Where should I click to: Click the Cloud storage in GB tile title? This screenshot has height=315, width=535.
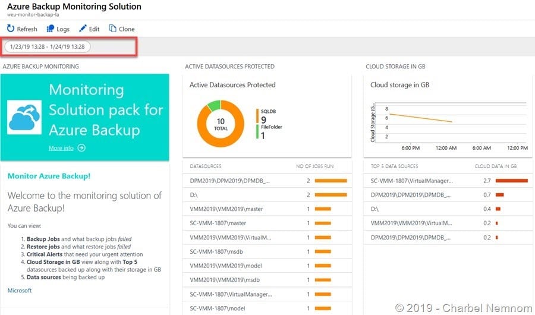click(399, 85)
